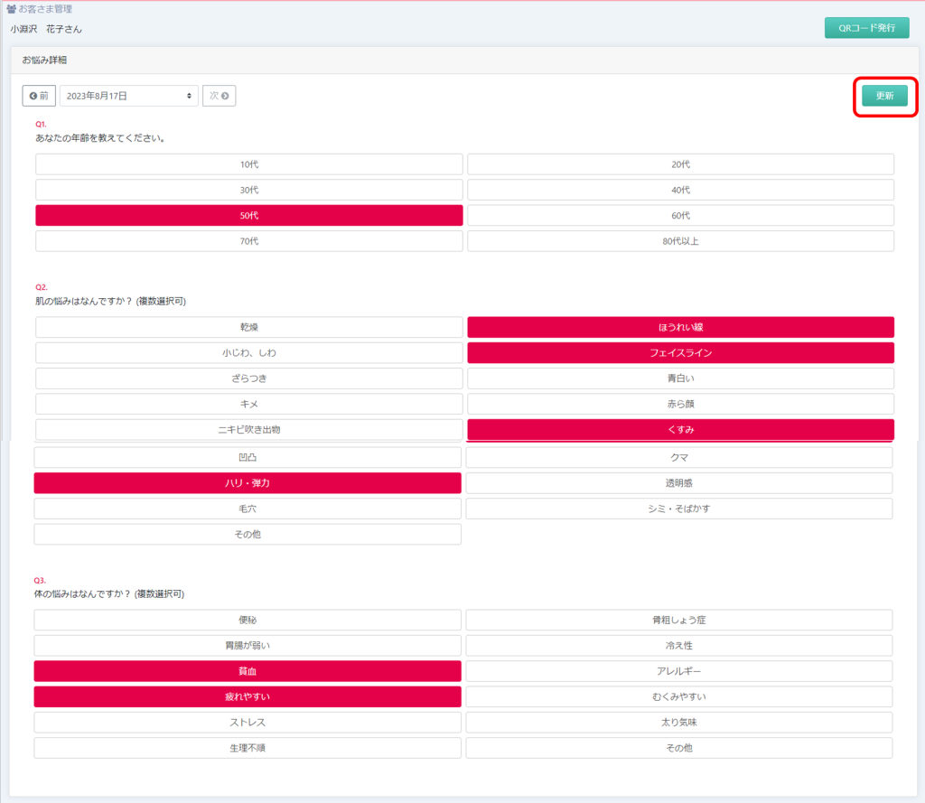Go to next date with 次 button
The width and height of the screenshot is (925, 803).
(219, 96)
